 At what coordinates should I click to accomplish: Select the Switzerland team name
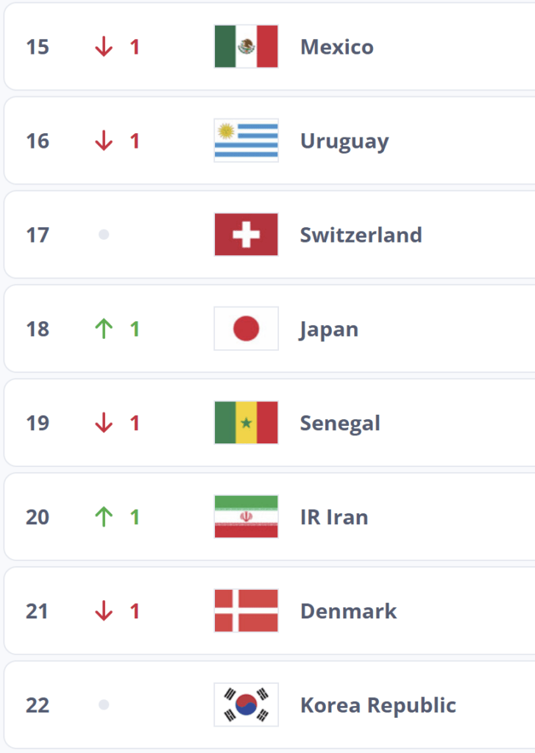tap(361, 235)
